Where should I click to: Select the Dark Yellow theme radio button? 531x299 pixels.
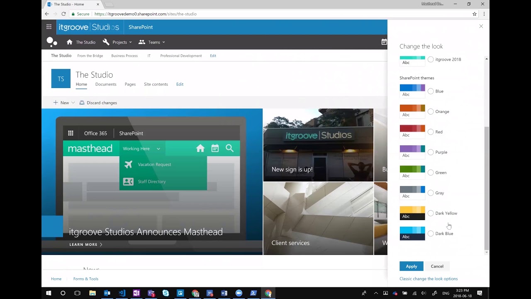click(431, 213)
